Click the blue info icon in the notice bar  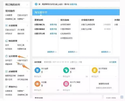click(36, 4)
